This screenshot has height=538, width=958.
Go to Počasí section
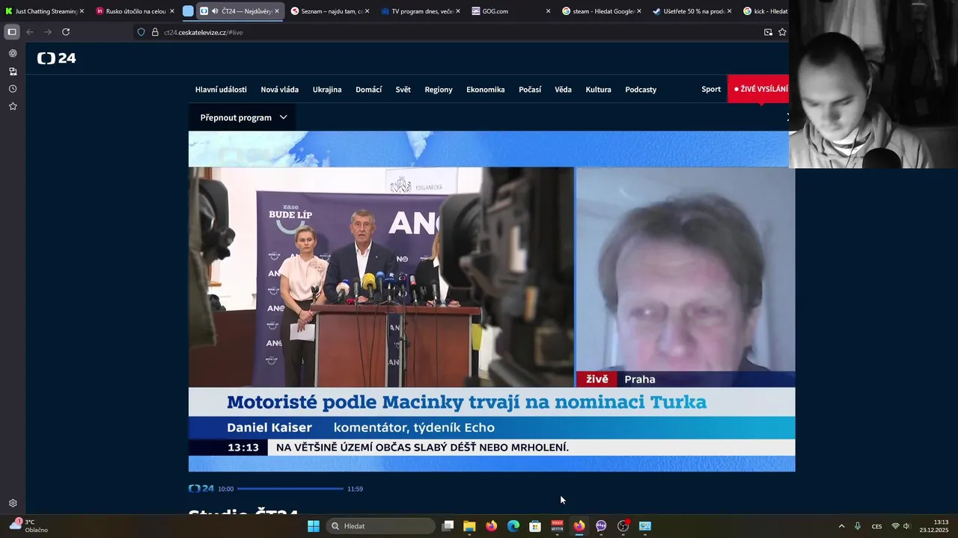click(530, 90)
